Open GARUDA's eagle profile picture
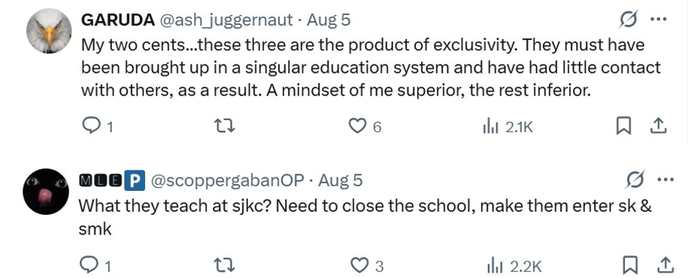The image size is (691, 278). [x=49, y=31]
